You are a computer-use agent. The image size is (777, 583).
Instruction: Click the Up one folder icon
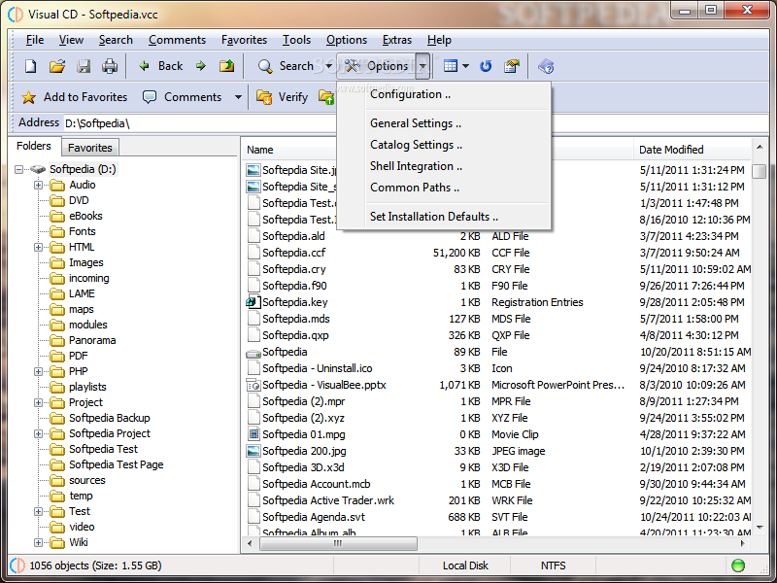[227, 66]
